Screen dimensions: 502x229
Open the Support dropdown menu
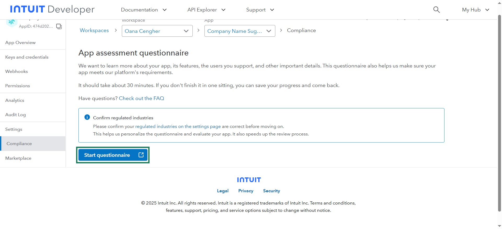(260, 10)
